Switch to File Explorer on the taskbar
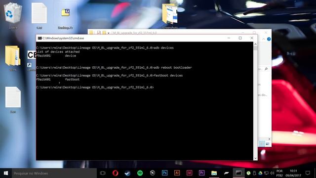 tap(214, 173)
